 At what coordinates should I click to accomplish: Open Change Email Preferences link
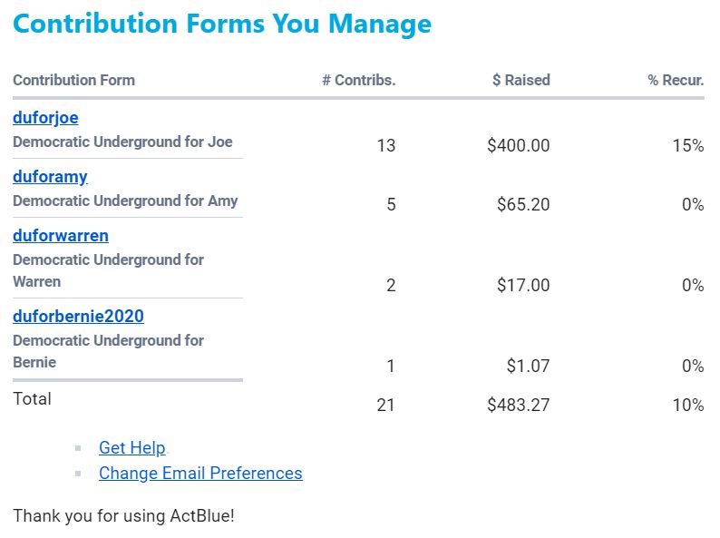tap(200, 473)
